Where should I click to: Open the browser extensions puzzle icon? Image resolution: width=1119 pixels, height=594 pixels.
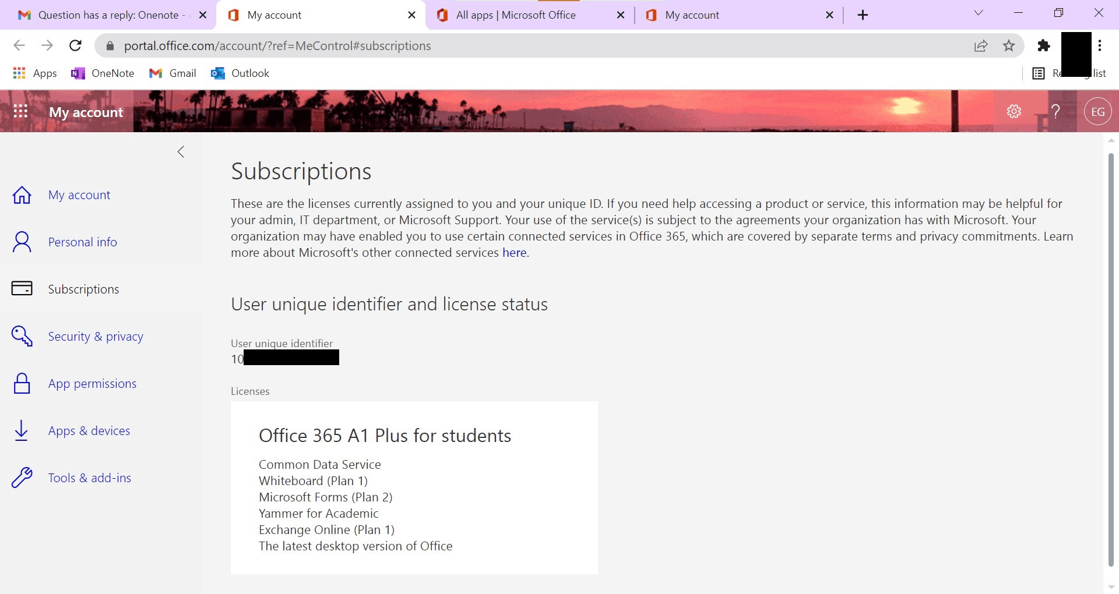1044,45
